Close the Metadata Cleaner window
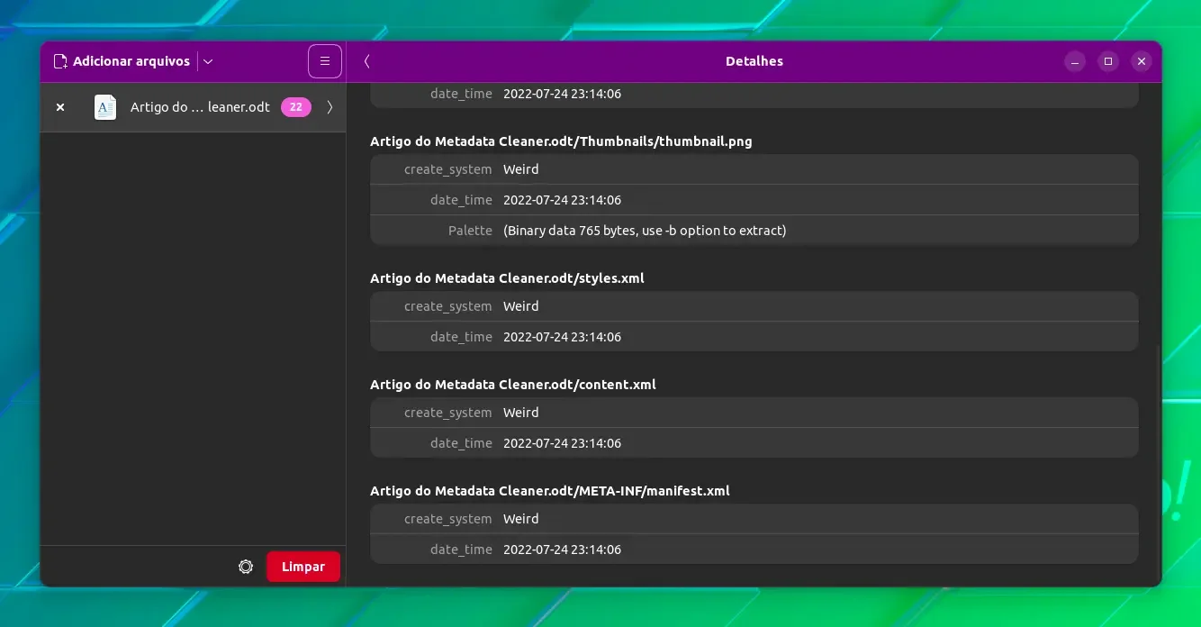Viewport: 1201px width, 627px height. click(1142, 61)
